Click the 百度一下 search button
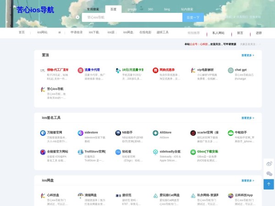This screenshot has width=275, height=206. point(193,17)
